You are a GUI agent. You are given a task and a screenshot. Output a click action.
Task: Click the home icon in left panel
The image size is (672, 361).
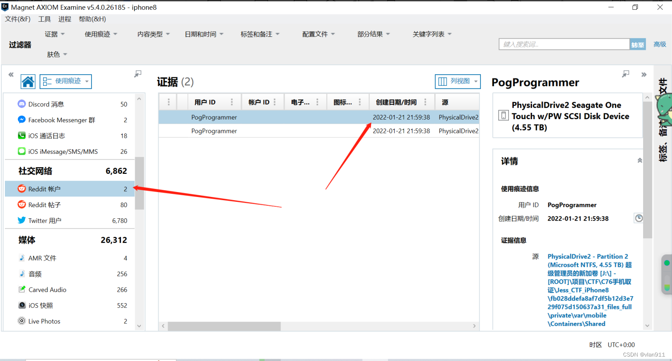(x=28, y=81)
